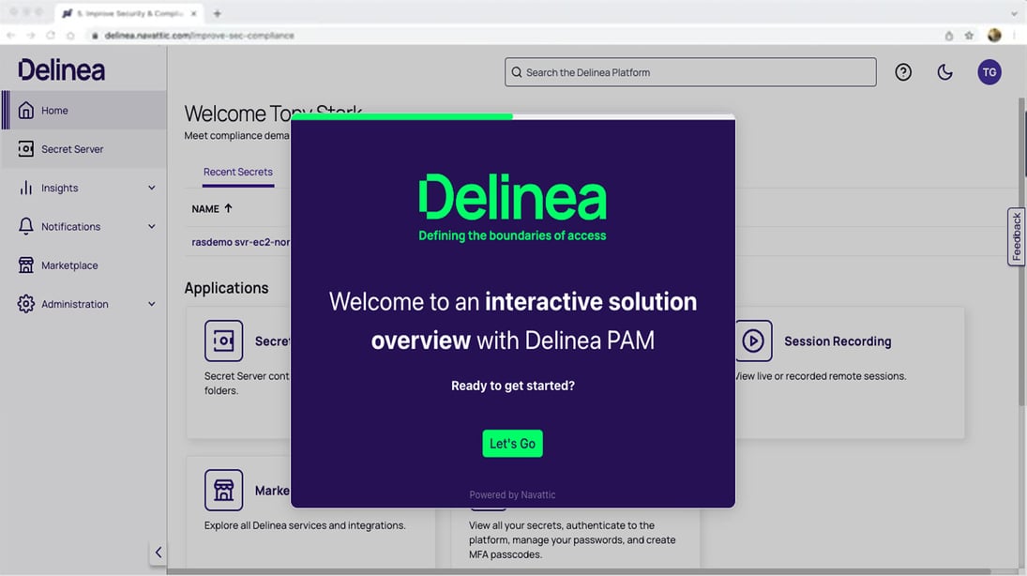Click the green progress bar above the modal

coord(401,115)
